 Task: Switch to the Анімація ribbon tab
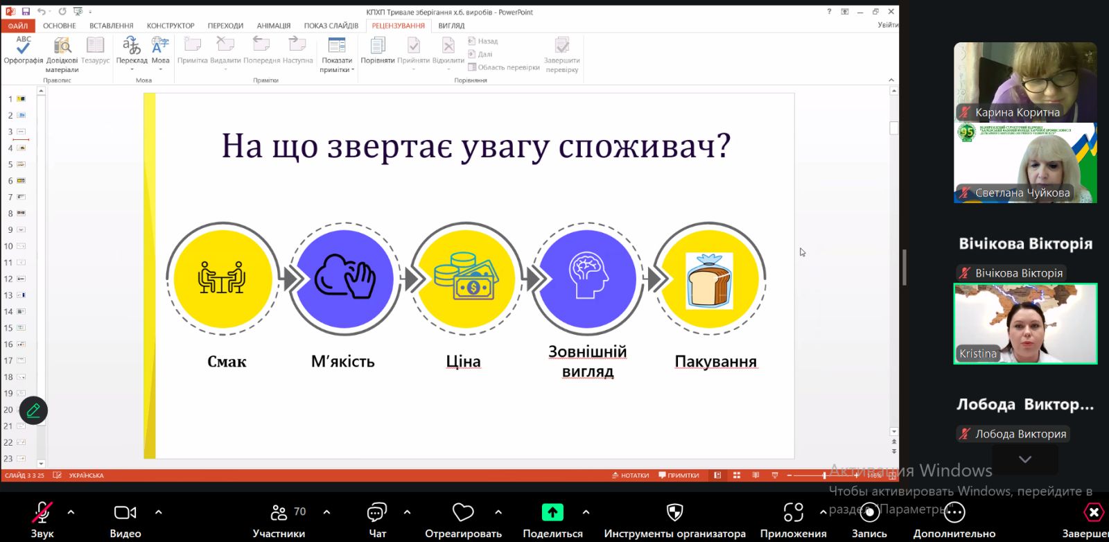tap(273, 26)
